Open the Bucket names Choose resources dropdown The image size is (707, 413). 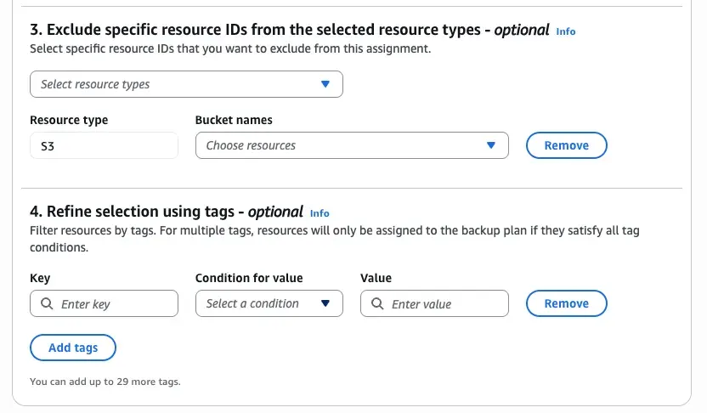351,145
